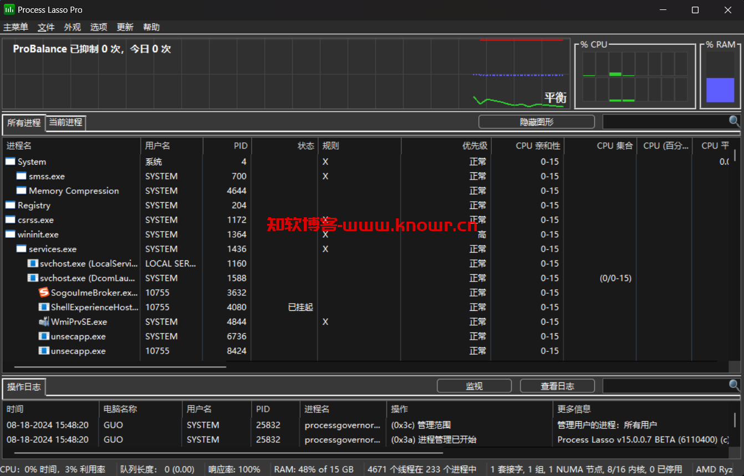Sort the log by 时间 column header

coord(51,409)
